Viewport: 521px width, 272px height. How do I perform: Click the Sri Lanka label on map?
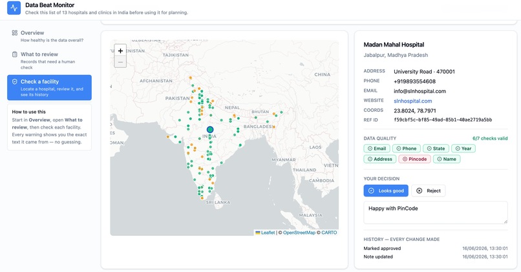pyautogui.click(x=218, y=202)
